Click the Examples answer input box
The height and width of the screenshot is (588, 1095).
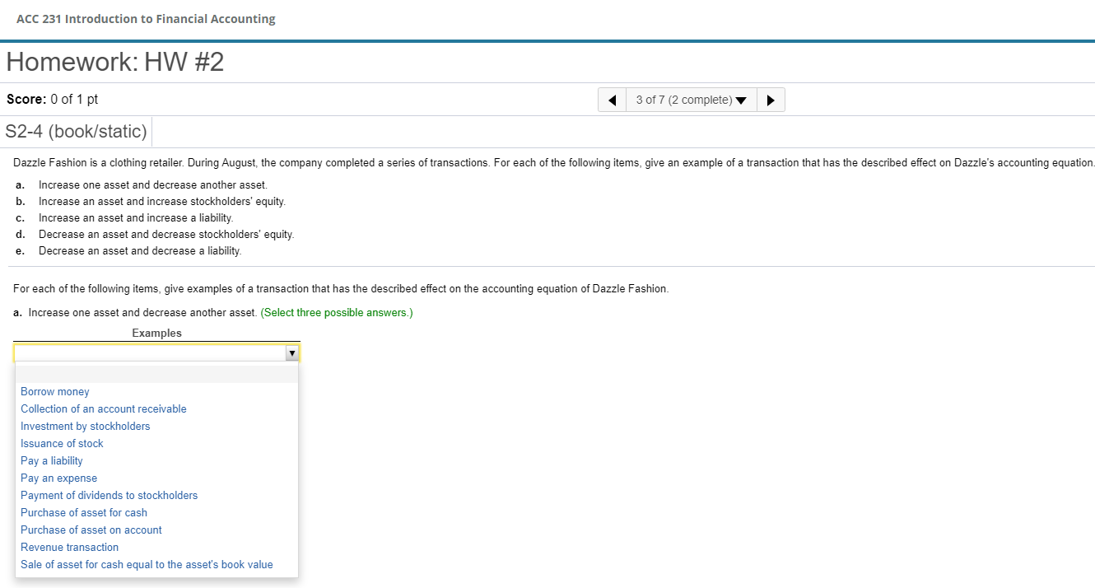(x=149, y=352)
